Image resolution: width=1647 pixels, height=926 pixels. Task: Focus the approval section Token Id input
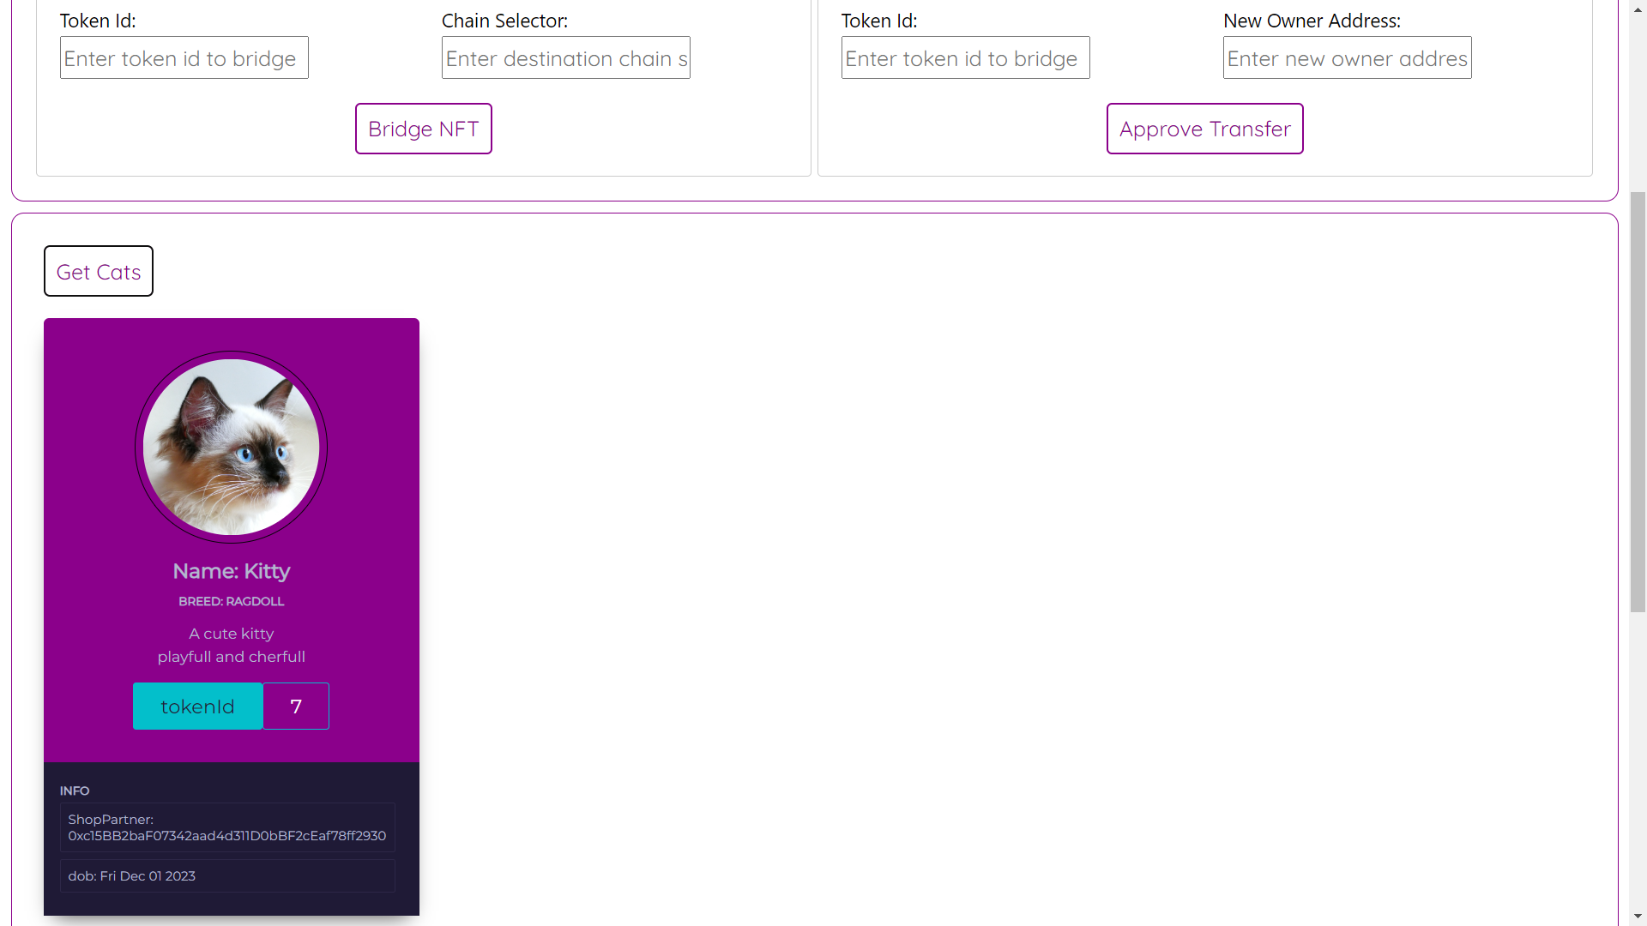[965, 57]
